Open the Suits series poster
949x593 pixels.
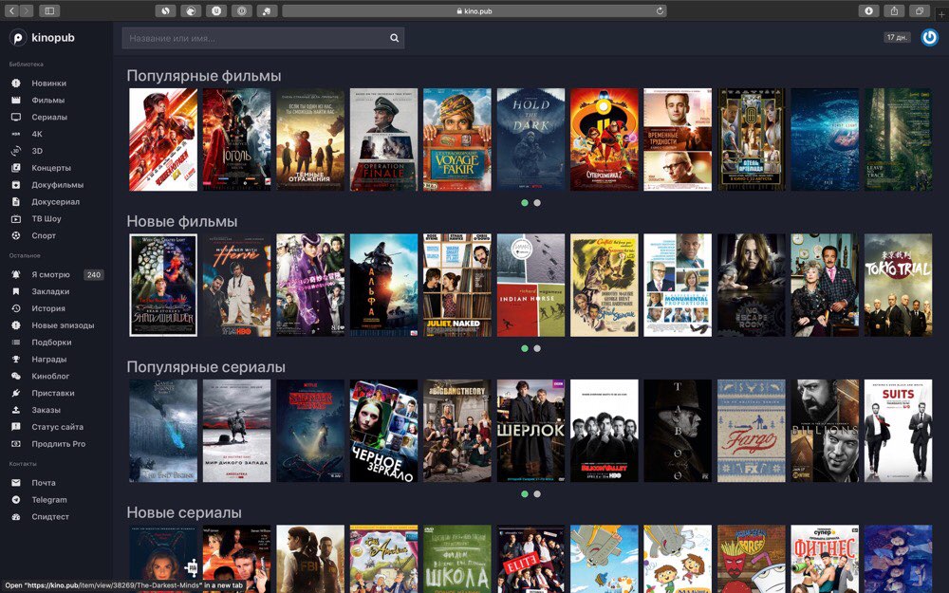pos(898,431)
